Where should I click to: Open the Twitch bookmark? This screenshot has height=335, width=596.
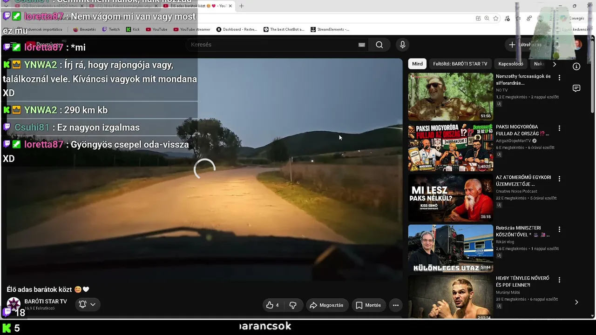[111, 29]
